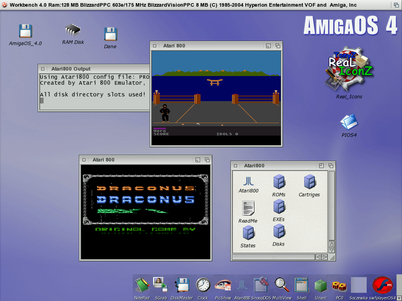The width and height of the screenshot is (402, 301).
Task: Zoom the Atari 800 Draconus window
Action: 198,160
